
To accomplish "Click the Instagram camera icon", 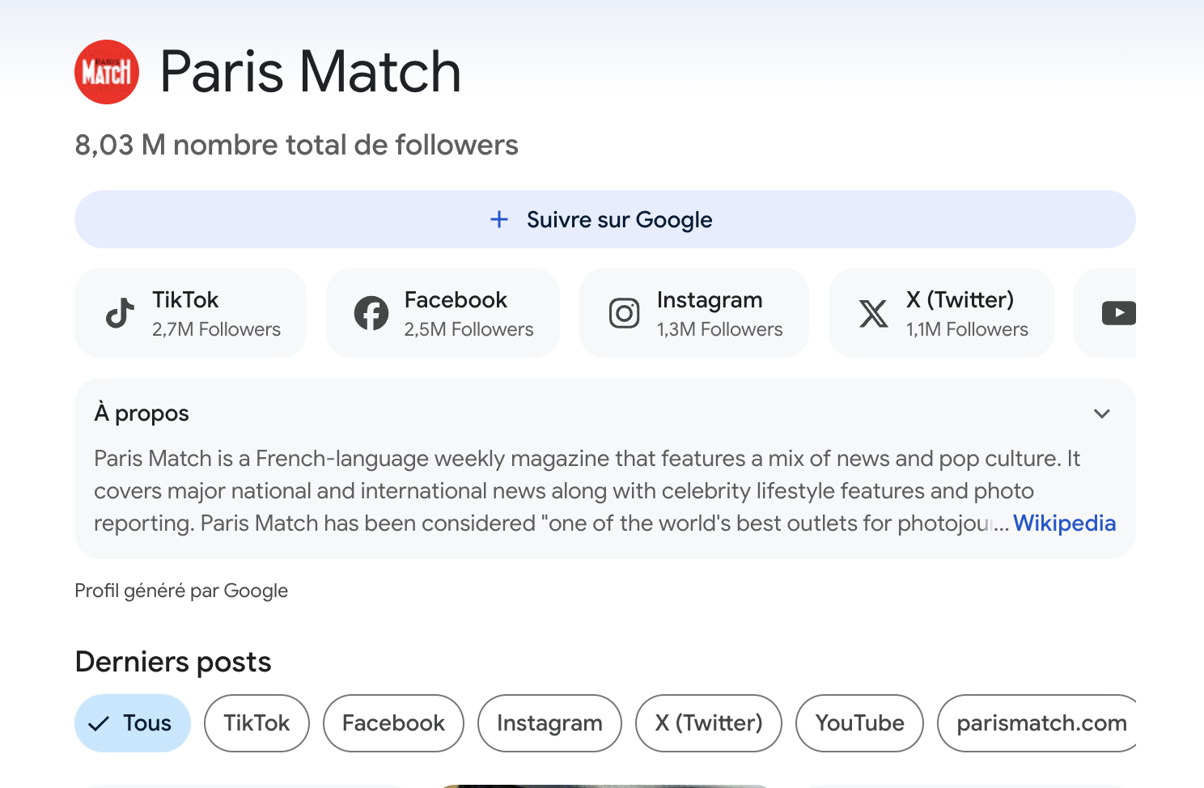I will (624, 313).
